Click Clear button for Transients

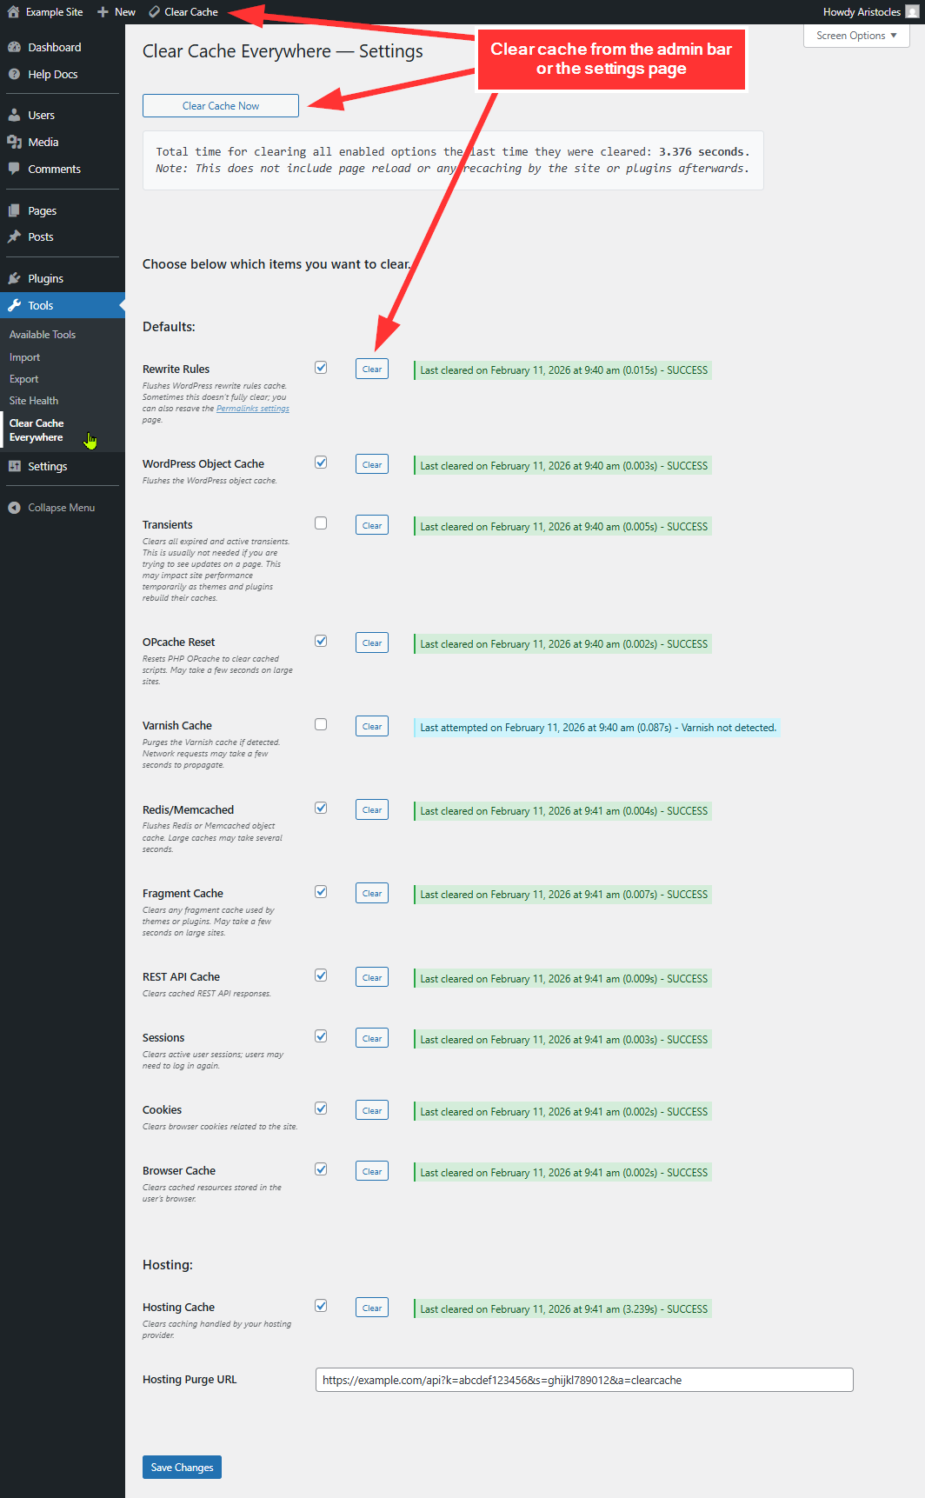372,525
